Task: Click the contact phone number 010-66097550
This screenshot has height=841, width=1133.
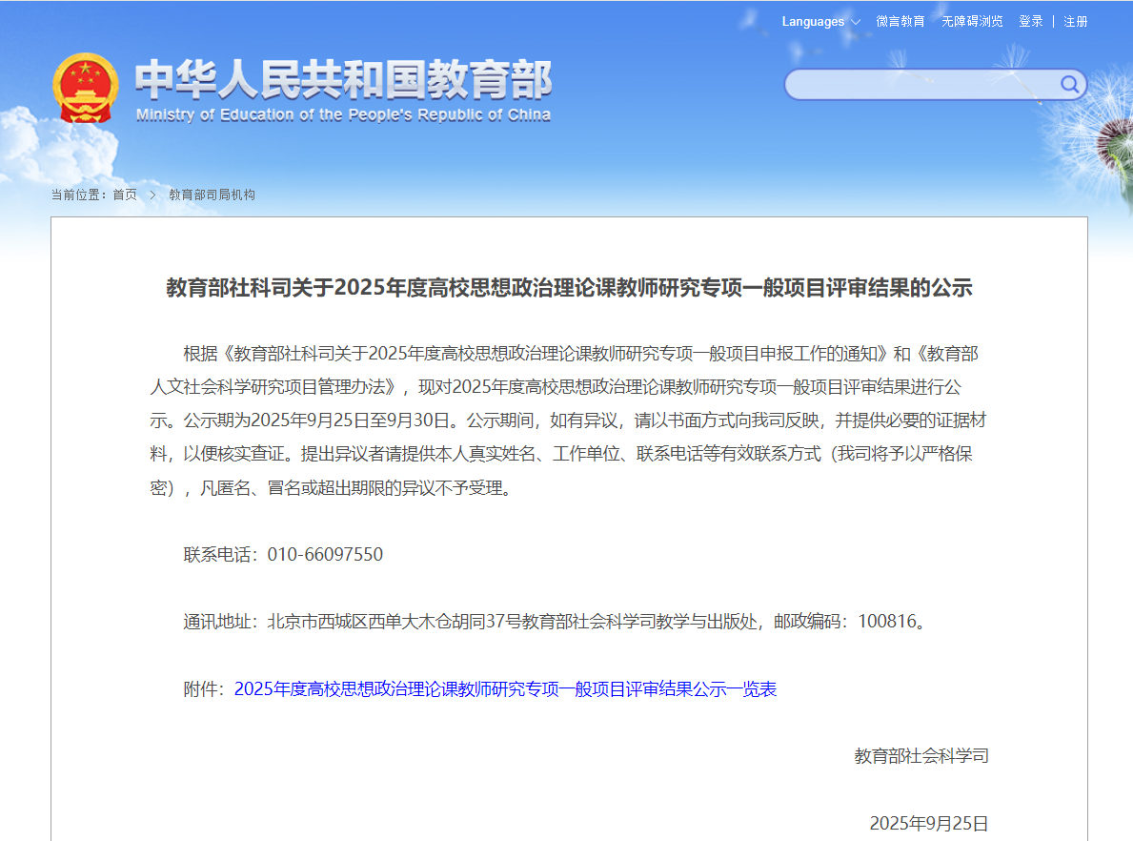Action: pyautogui.click(x=325, y=555)
